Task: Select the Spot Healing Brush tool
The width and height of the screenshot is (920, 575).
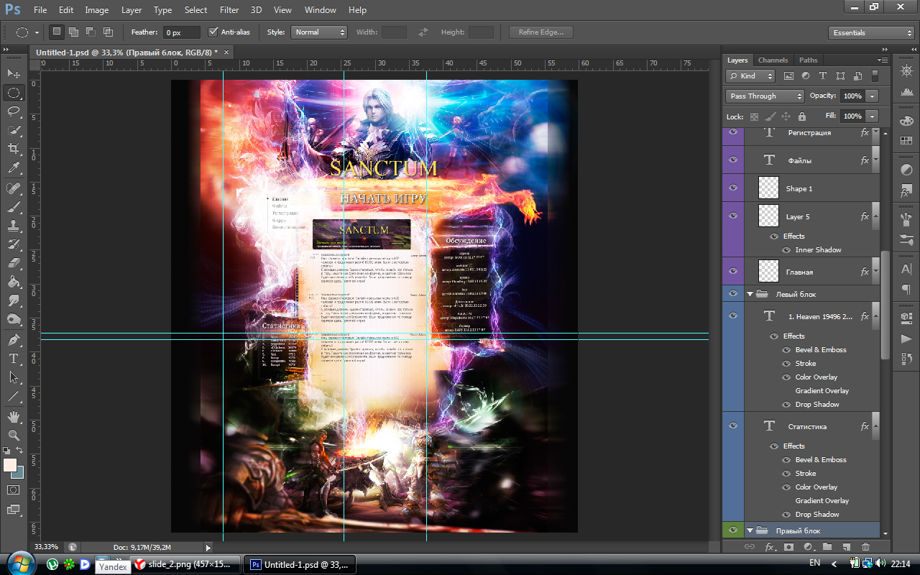Action: 14,188
